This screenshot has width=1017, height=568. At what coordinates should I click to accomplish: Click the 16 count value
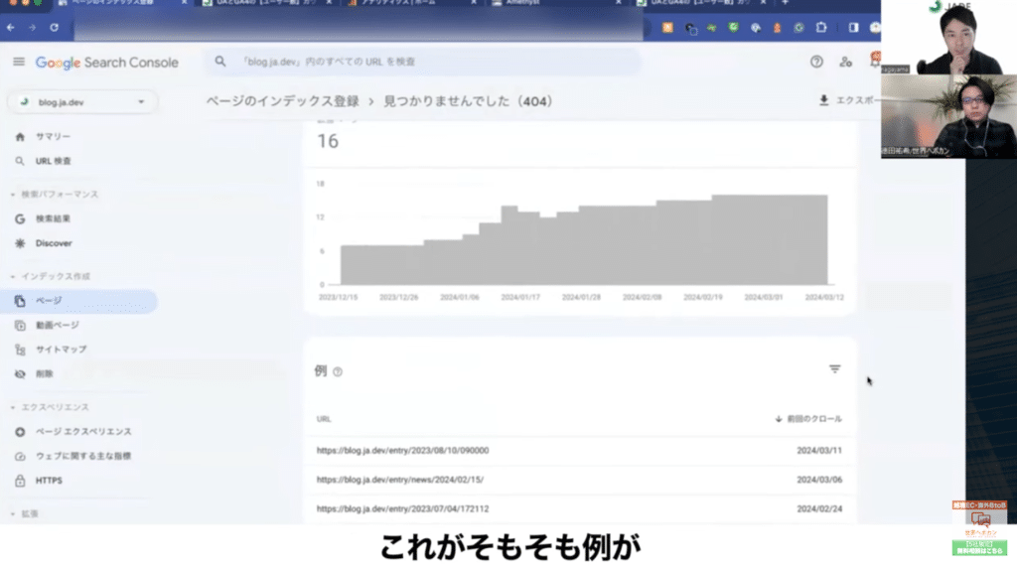pyautogui.click(x=328, y=141)
